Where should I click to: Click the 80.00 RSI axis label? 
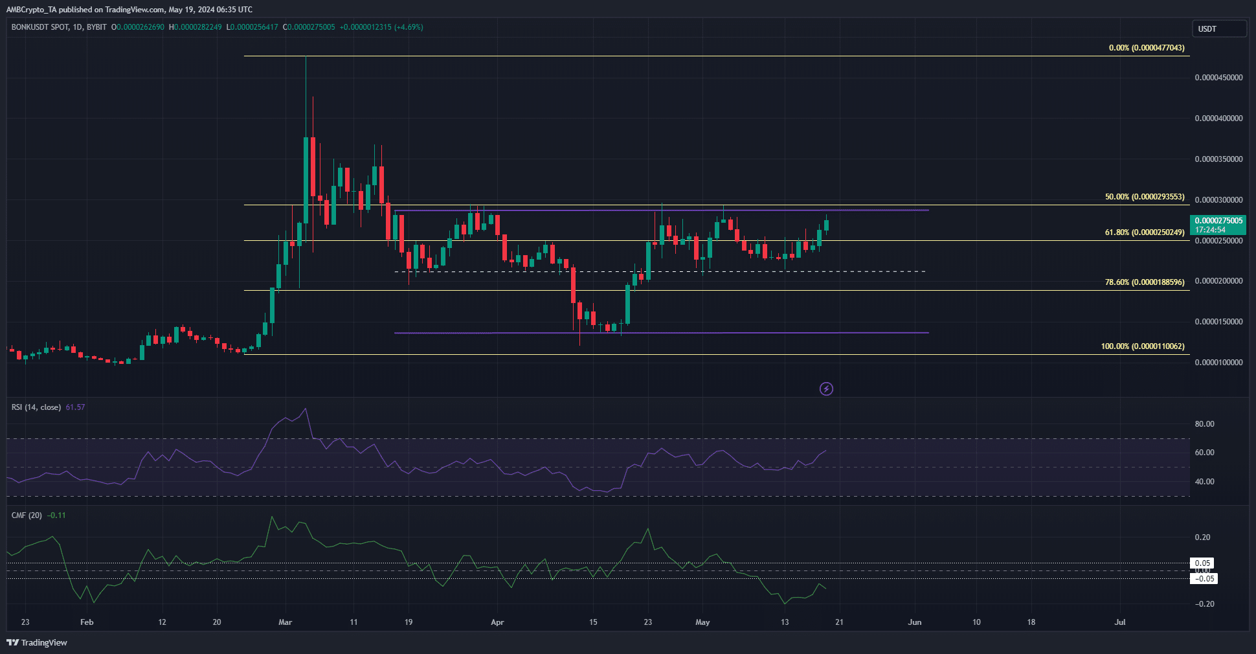pyautogui.click(x=1204, y=424)
